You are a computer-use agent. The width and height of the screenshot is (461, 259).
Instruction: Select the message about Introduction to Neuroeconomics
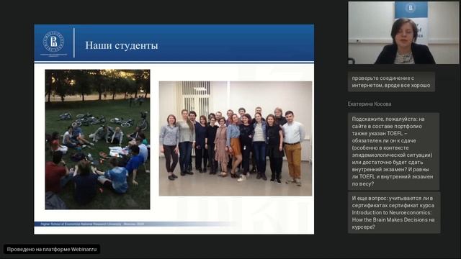coord(394,213)
